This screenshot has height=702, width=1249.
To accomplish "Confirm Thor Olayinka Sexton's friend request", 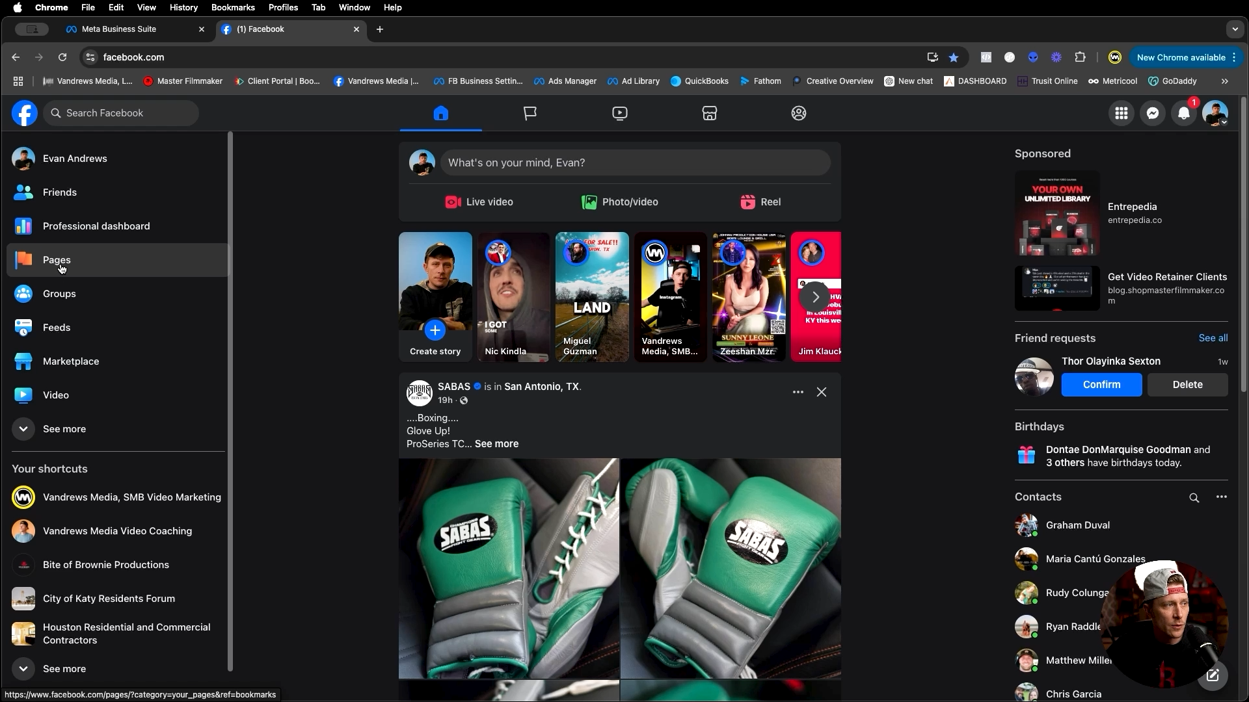I will [1101, 385].
